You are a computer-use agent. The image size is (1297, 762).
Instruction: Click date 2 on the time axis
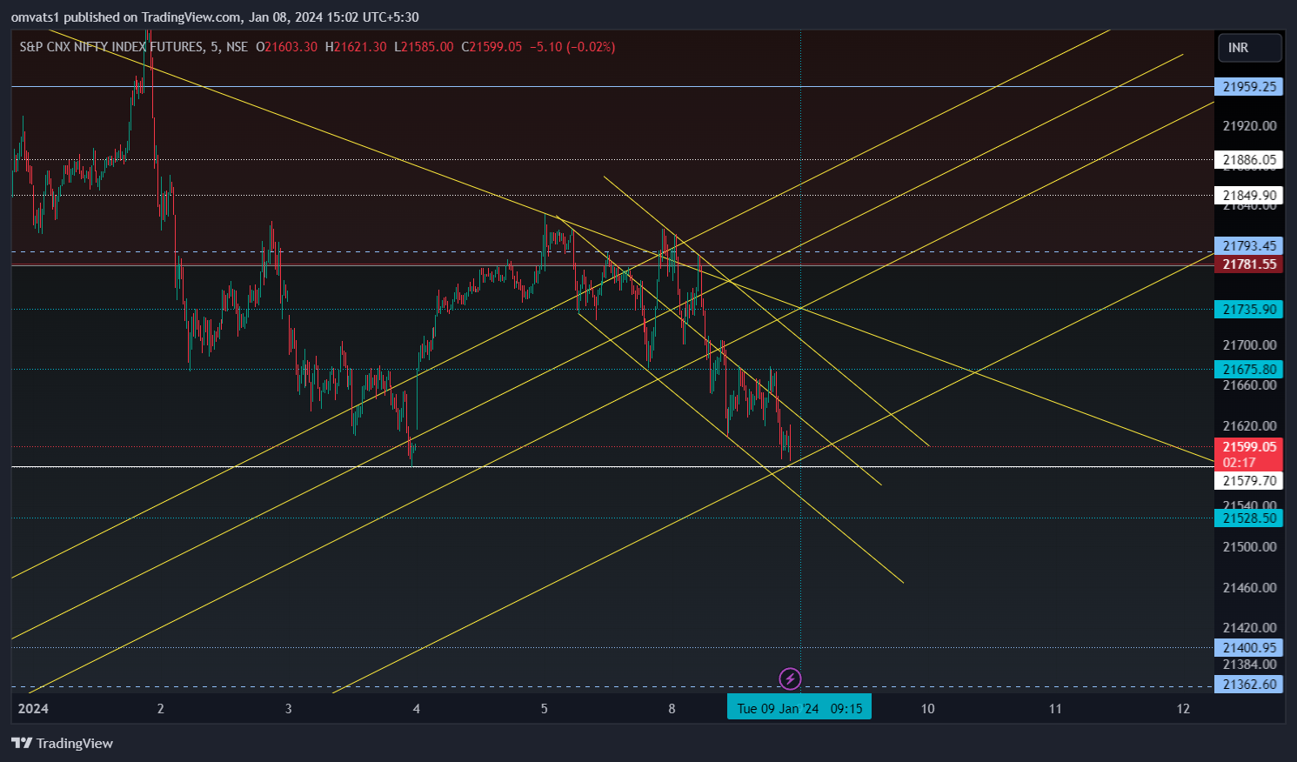[x=161, y=709]
